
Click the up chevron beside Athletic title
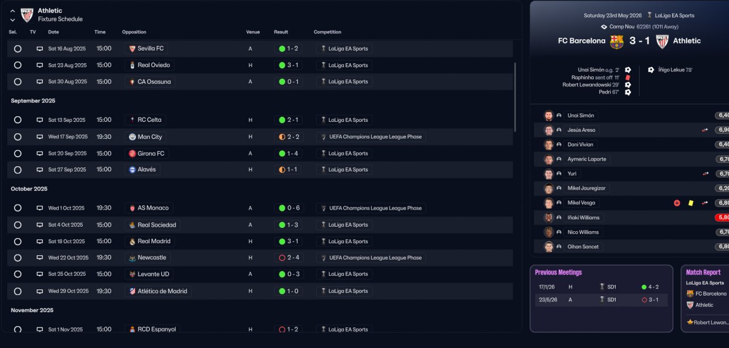tap(13, 11)
